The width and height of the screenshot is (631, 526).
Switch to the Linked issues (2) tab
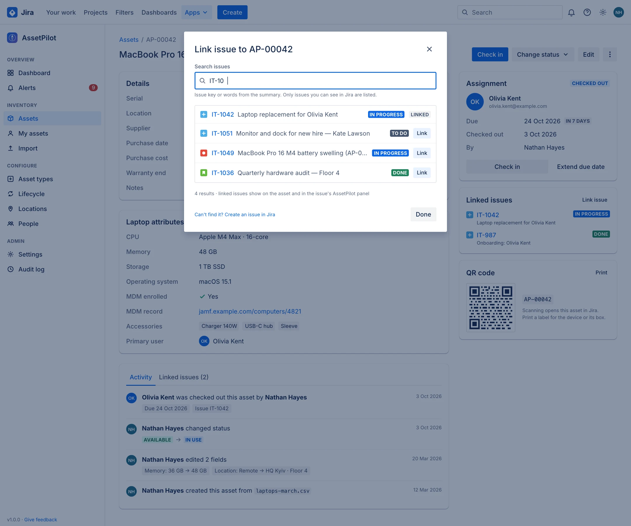click(183, 377)
